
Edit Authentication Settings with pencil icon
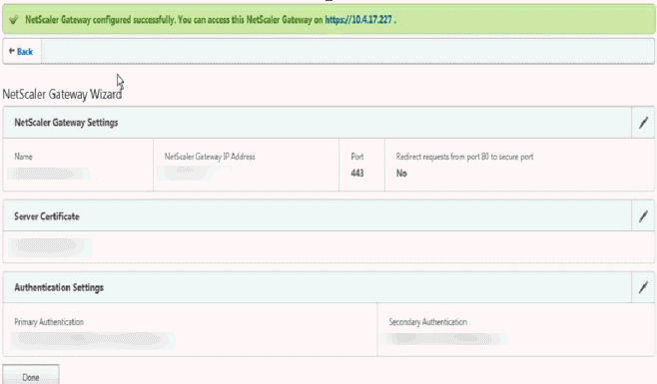pos(643,287)
